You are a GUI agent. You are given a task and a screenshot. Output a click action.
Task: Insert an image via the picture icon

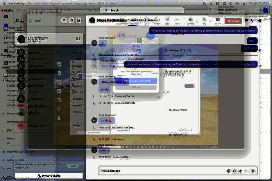point(235,171)
